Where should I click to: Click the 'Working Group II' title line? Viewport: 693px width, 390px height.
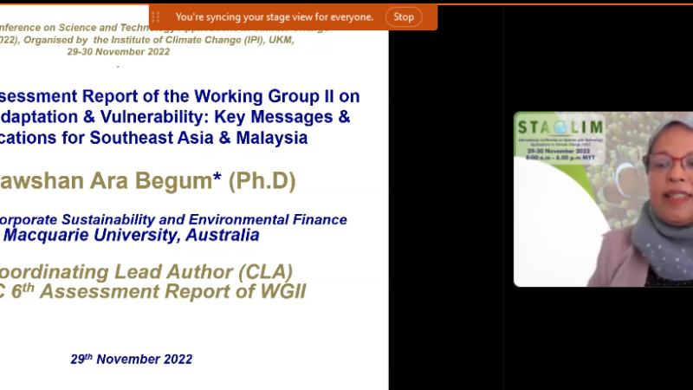point(179,96)
